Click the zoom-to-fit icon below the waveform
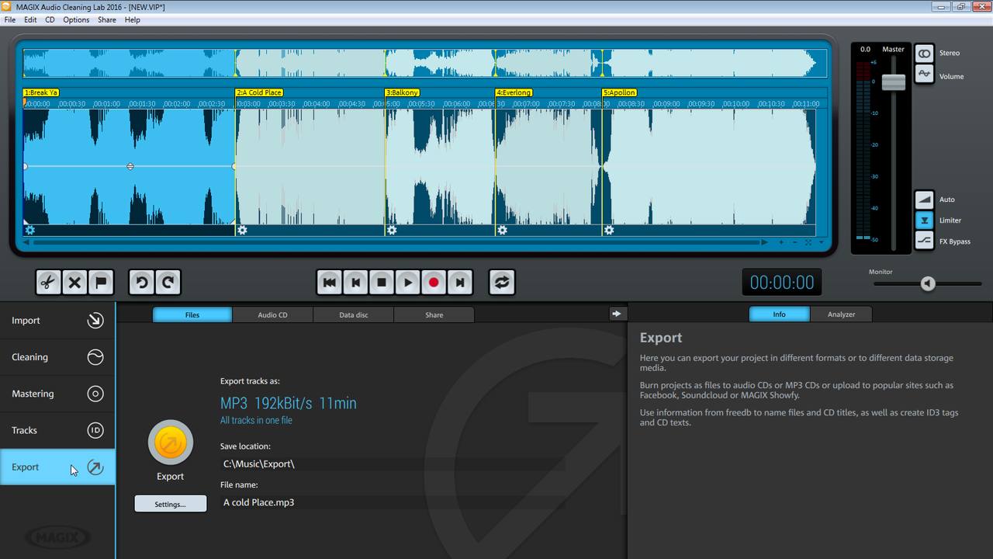The height and width of the screenshot is (559, 993). [808, 242]
